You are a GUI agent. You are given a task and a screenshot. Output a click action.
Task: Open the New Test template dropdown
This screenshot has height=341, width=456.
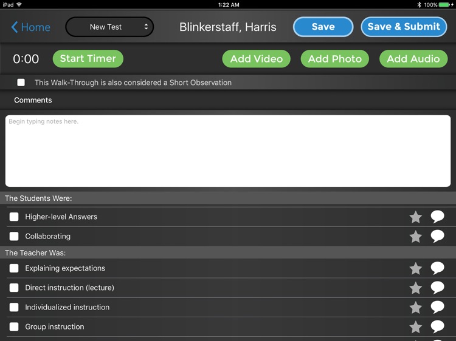tap(109, 27)
